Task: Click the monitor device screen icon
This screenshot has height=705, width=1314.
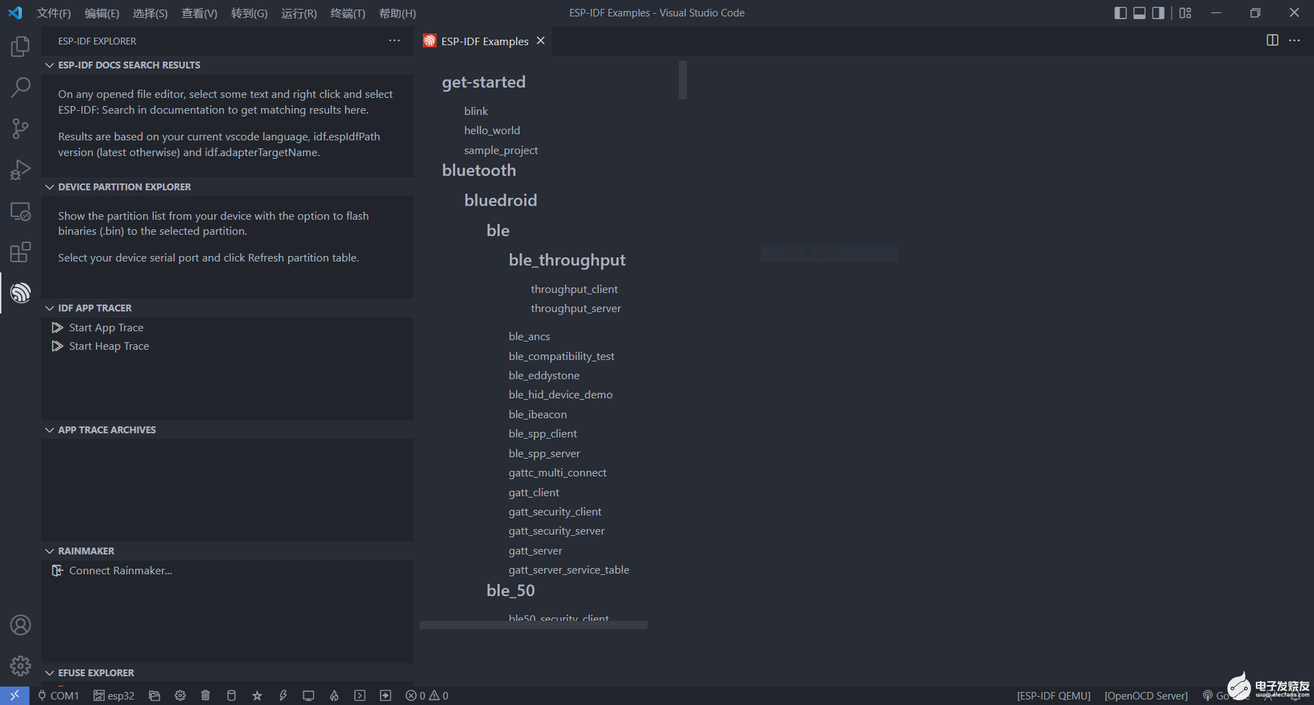Action: point(309,695)
